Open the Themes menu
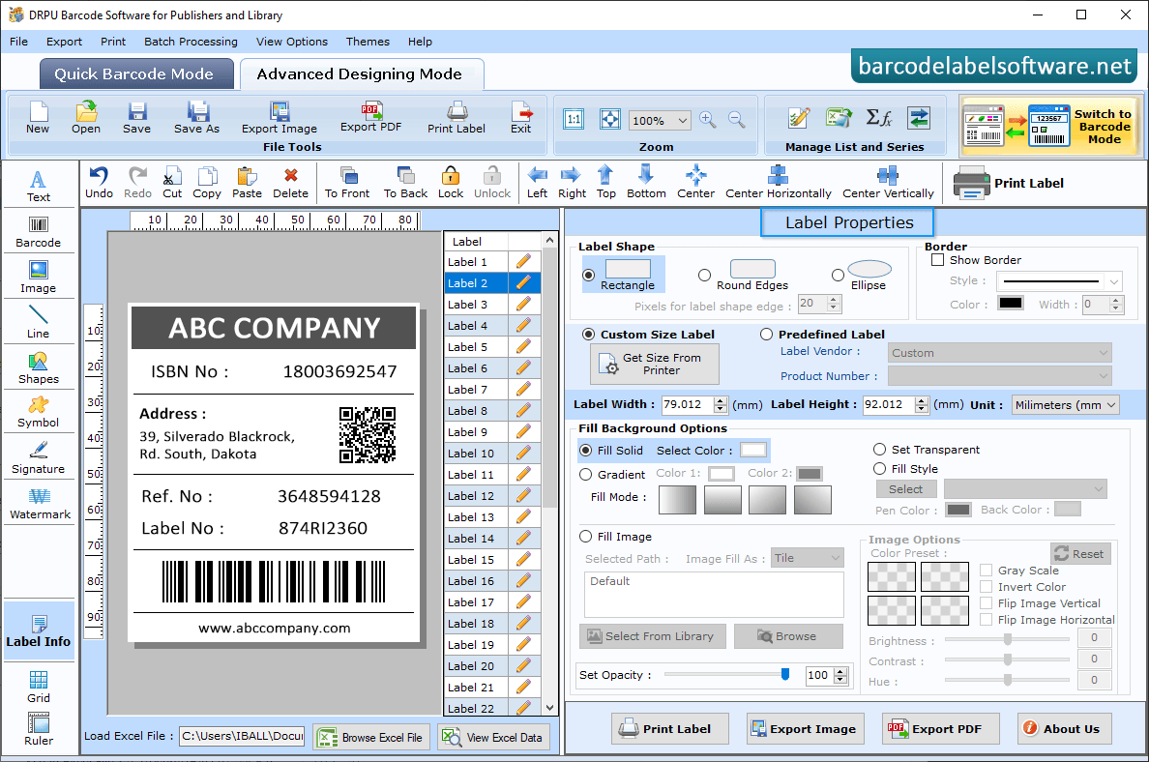1149x762 pixels. coord(368,42)
